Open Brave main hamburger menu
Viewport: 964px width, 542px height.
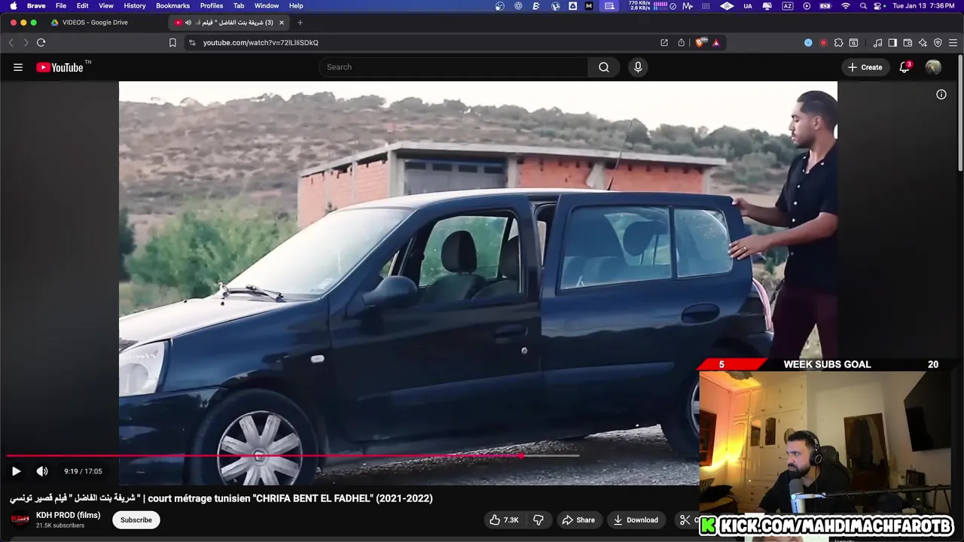(x=953, y=43)
